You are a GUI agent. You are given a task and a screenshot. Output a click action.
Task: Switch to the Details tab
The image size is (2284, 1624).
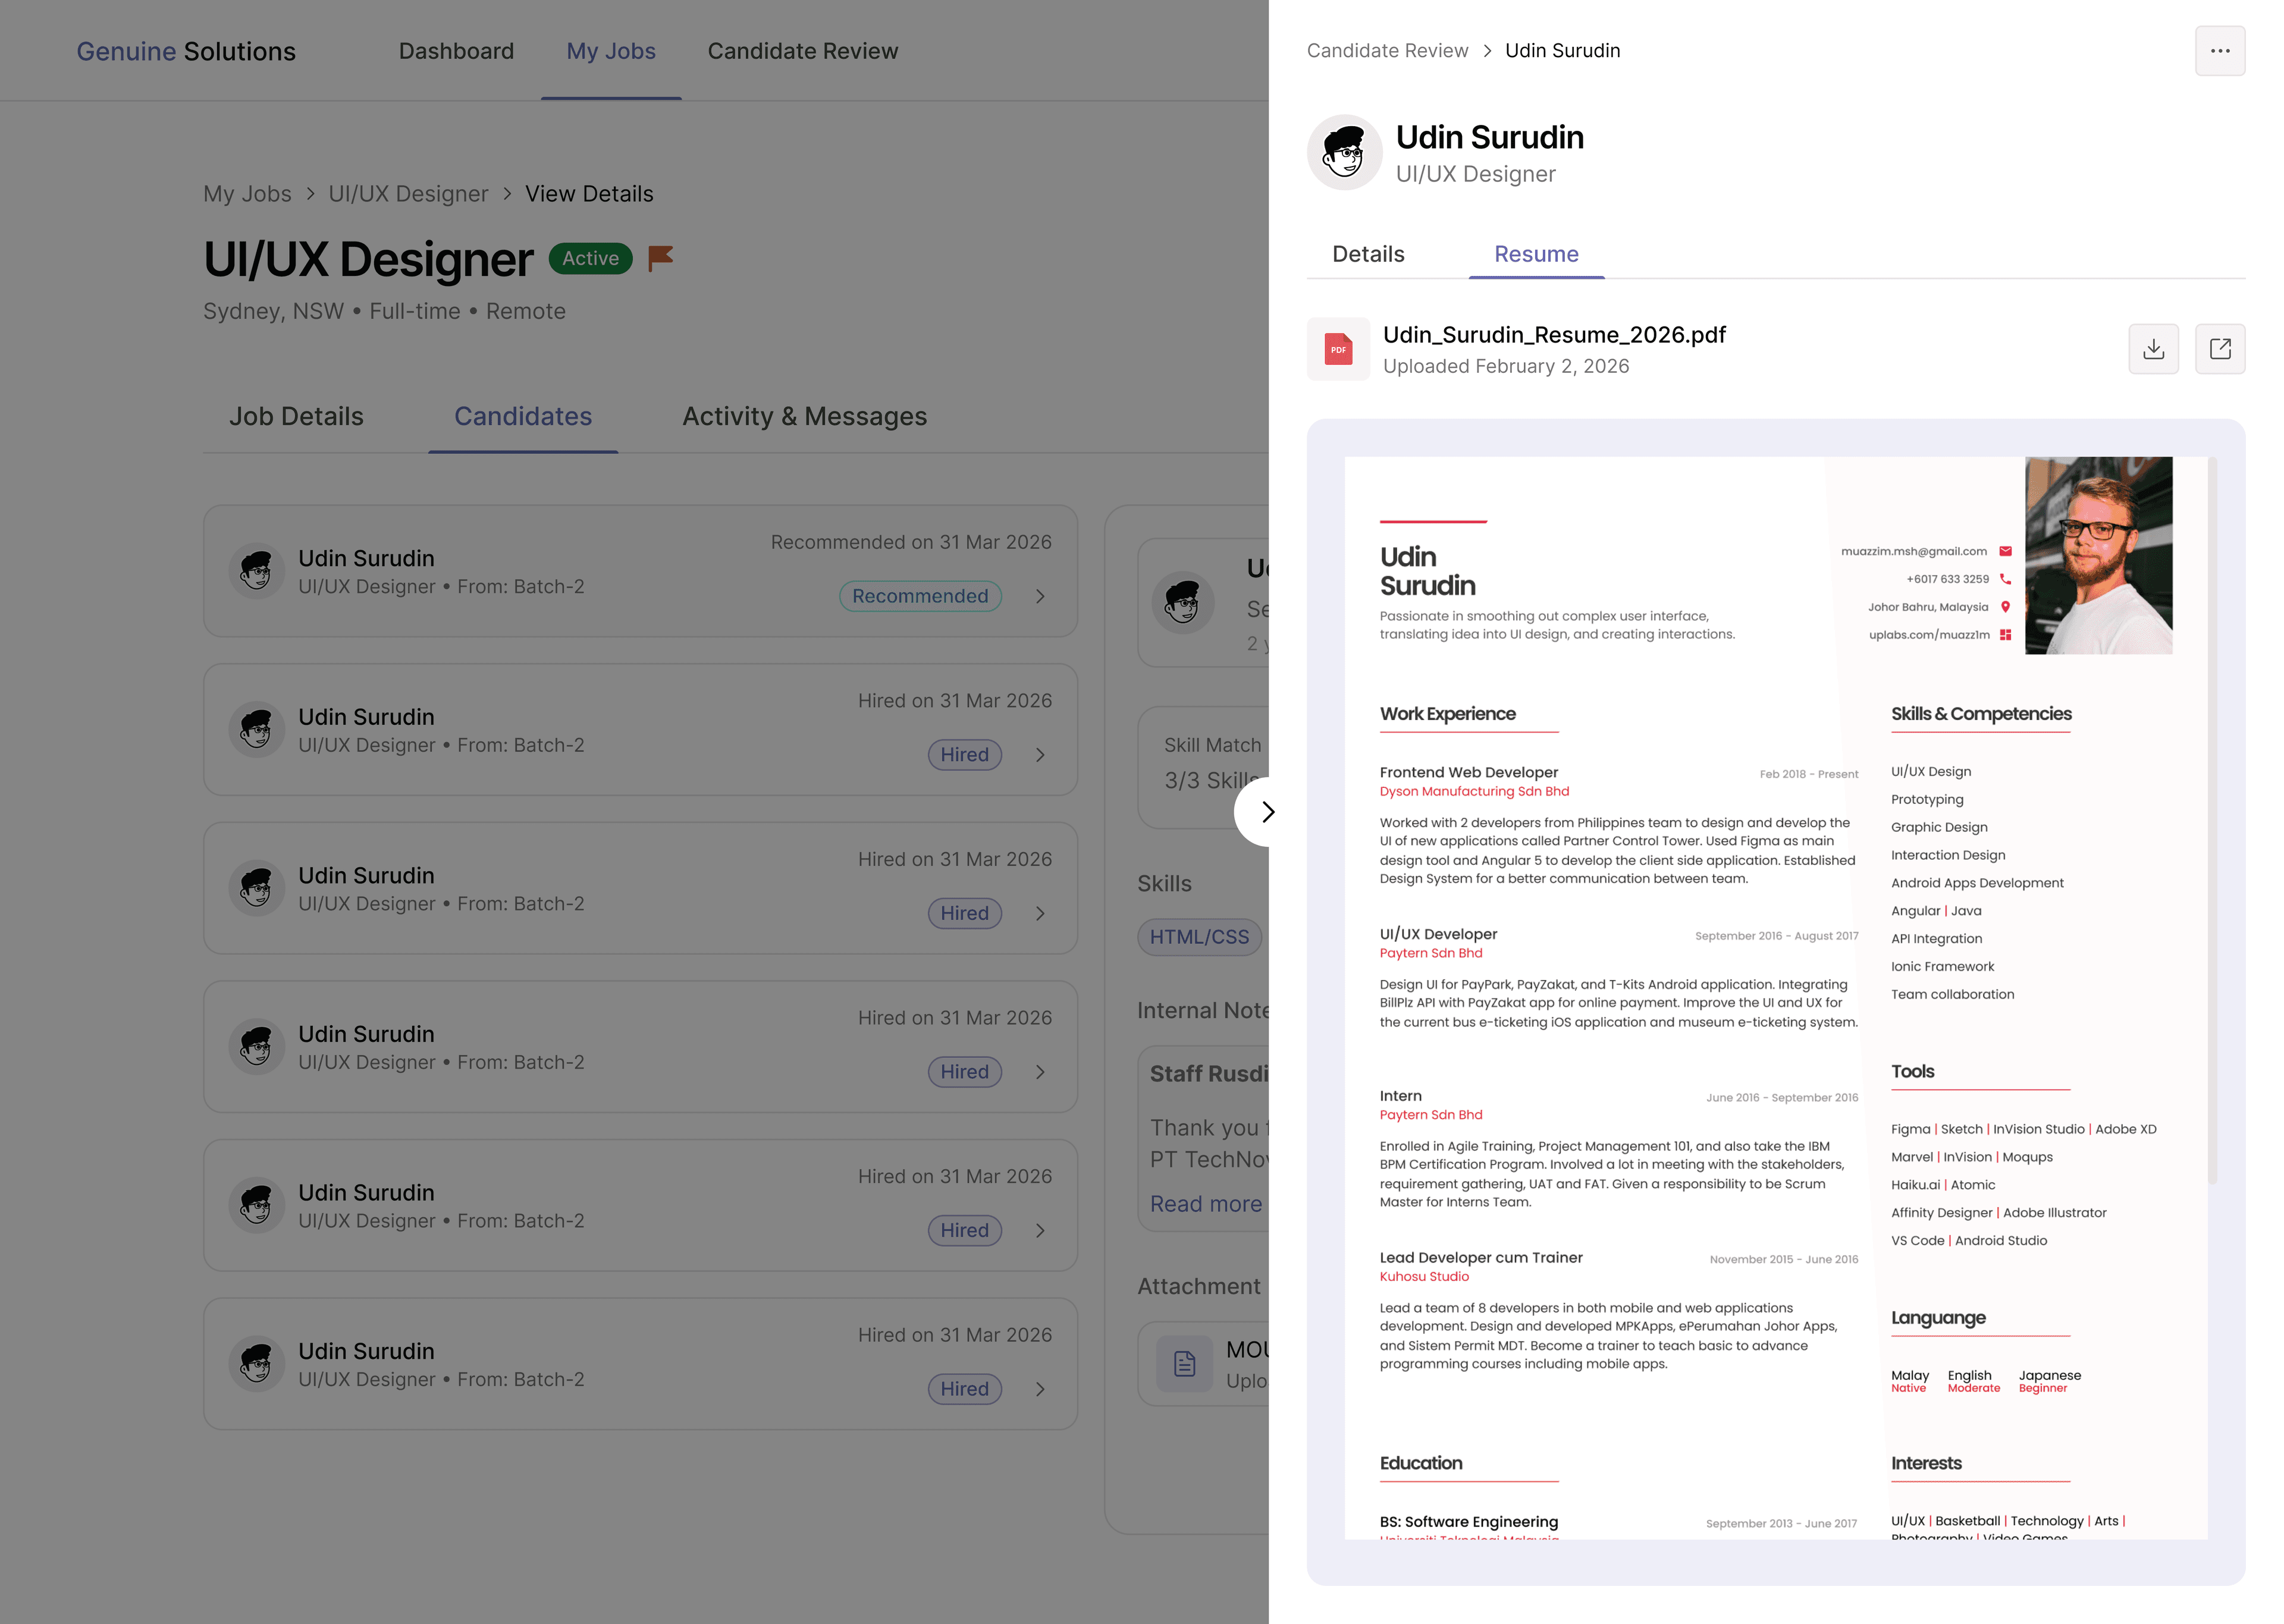(1368, 254)
